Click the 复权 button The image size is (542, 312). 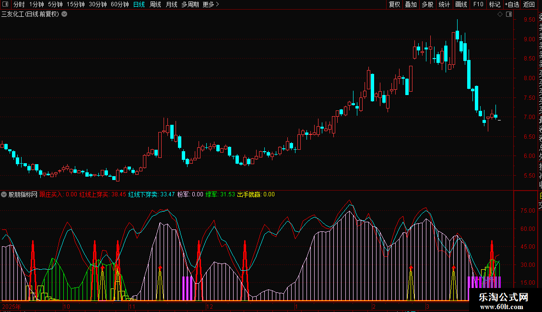click(394, 4)
